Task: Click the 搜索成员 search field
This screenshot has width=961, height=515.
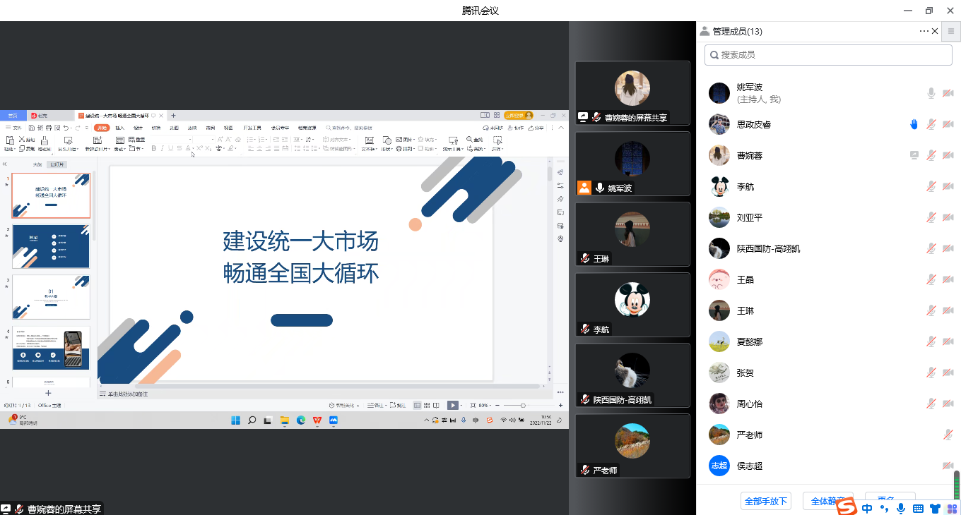Action: pos(827,54)
